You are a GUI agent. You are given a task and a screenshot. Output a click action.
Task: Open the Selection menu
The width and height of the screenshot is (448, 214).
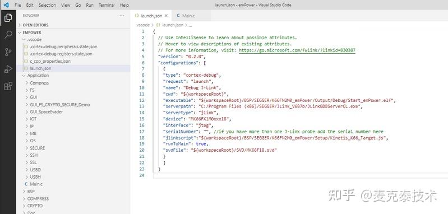47,5
